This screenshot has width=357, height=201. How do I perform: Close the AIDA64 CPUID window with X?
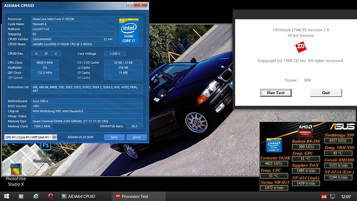[141, 4]
